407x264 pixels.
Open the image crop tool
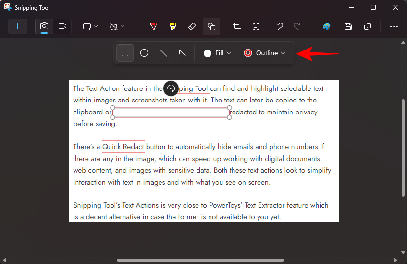(x=236, y=26)
